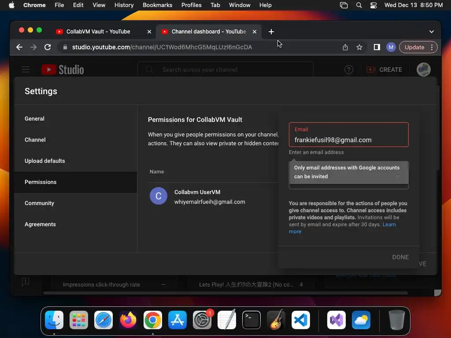Image resolution: width=451 pixels, height=338 pixels.
Task: Click the browser back arrow
Action: coord(19,47)
